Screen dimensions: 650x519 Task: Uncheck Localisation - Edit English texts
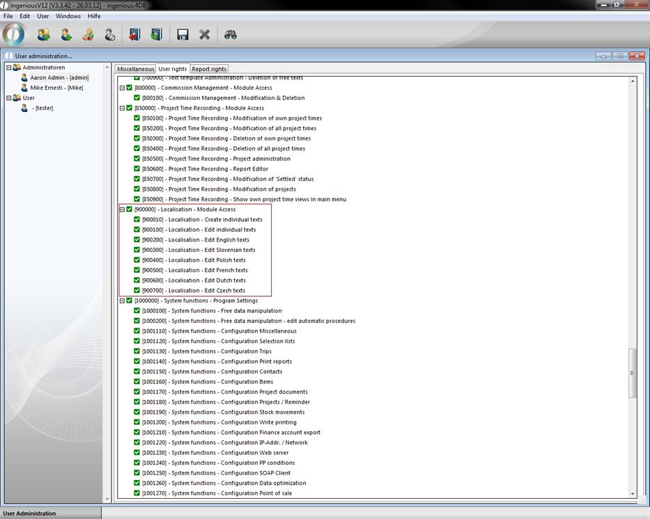[137, 240]
